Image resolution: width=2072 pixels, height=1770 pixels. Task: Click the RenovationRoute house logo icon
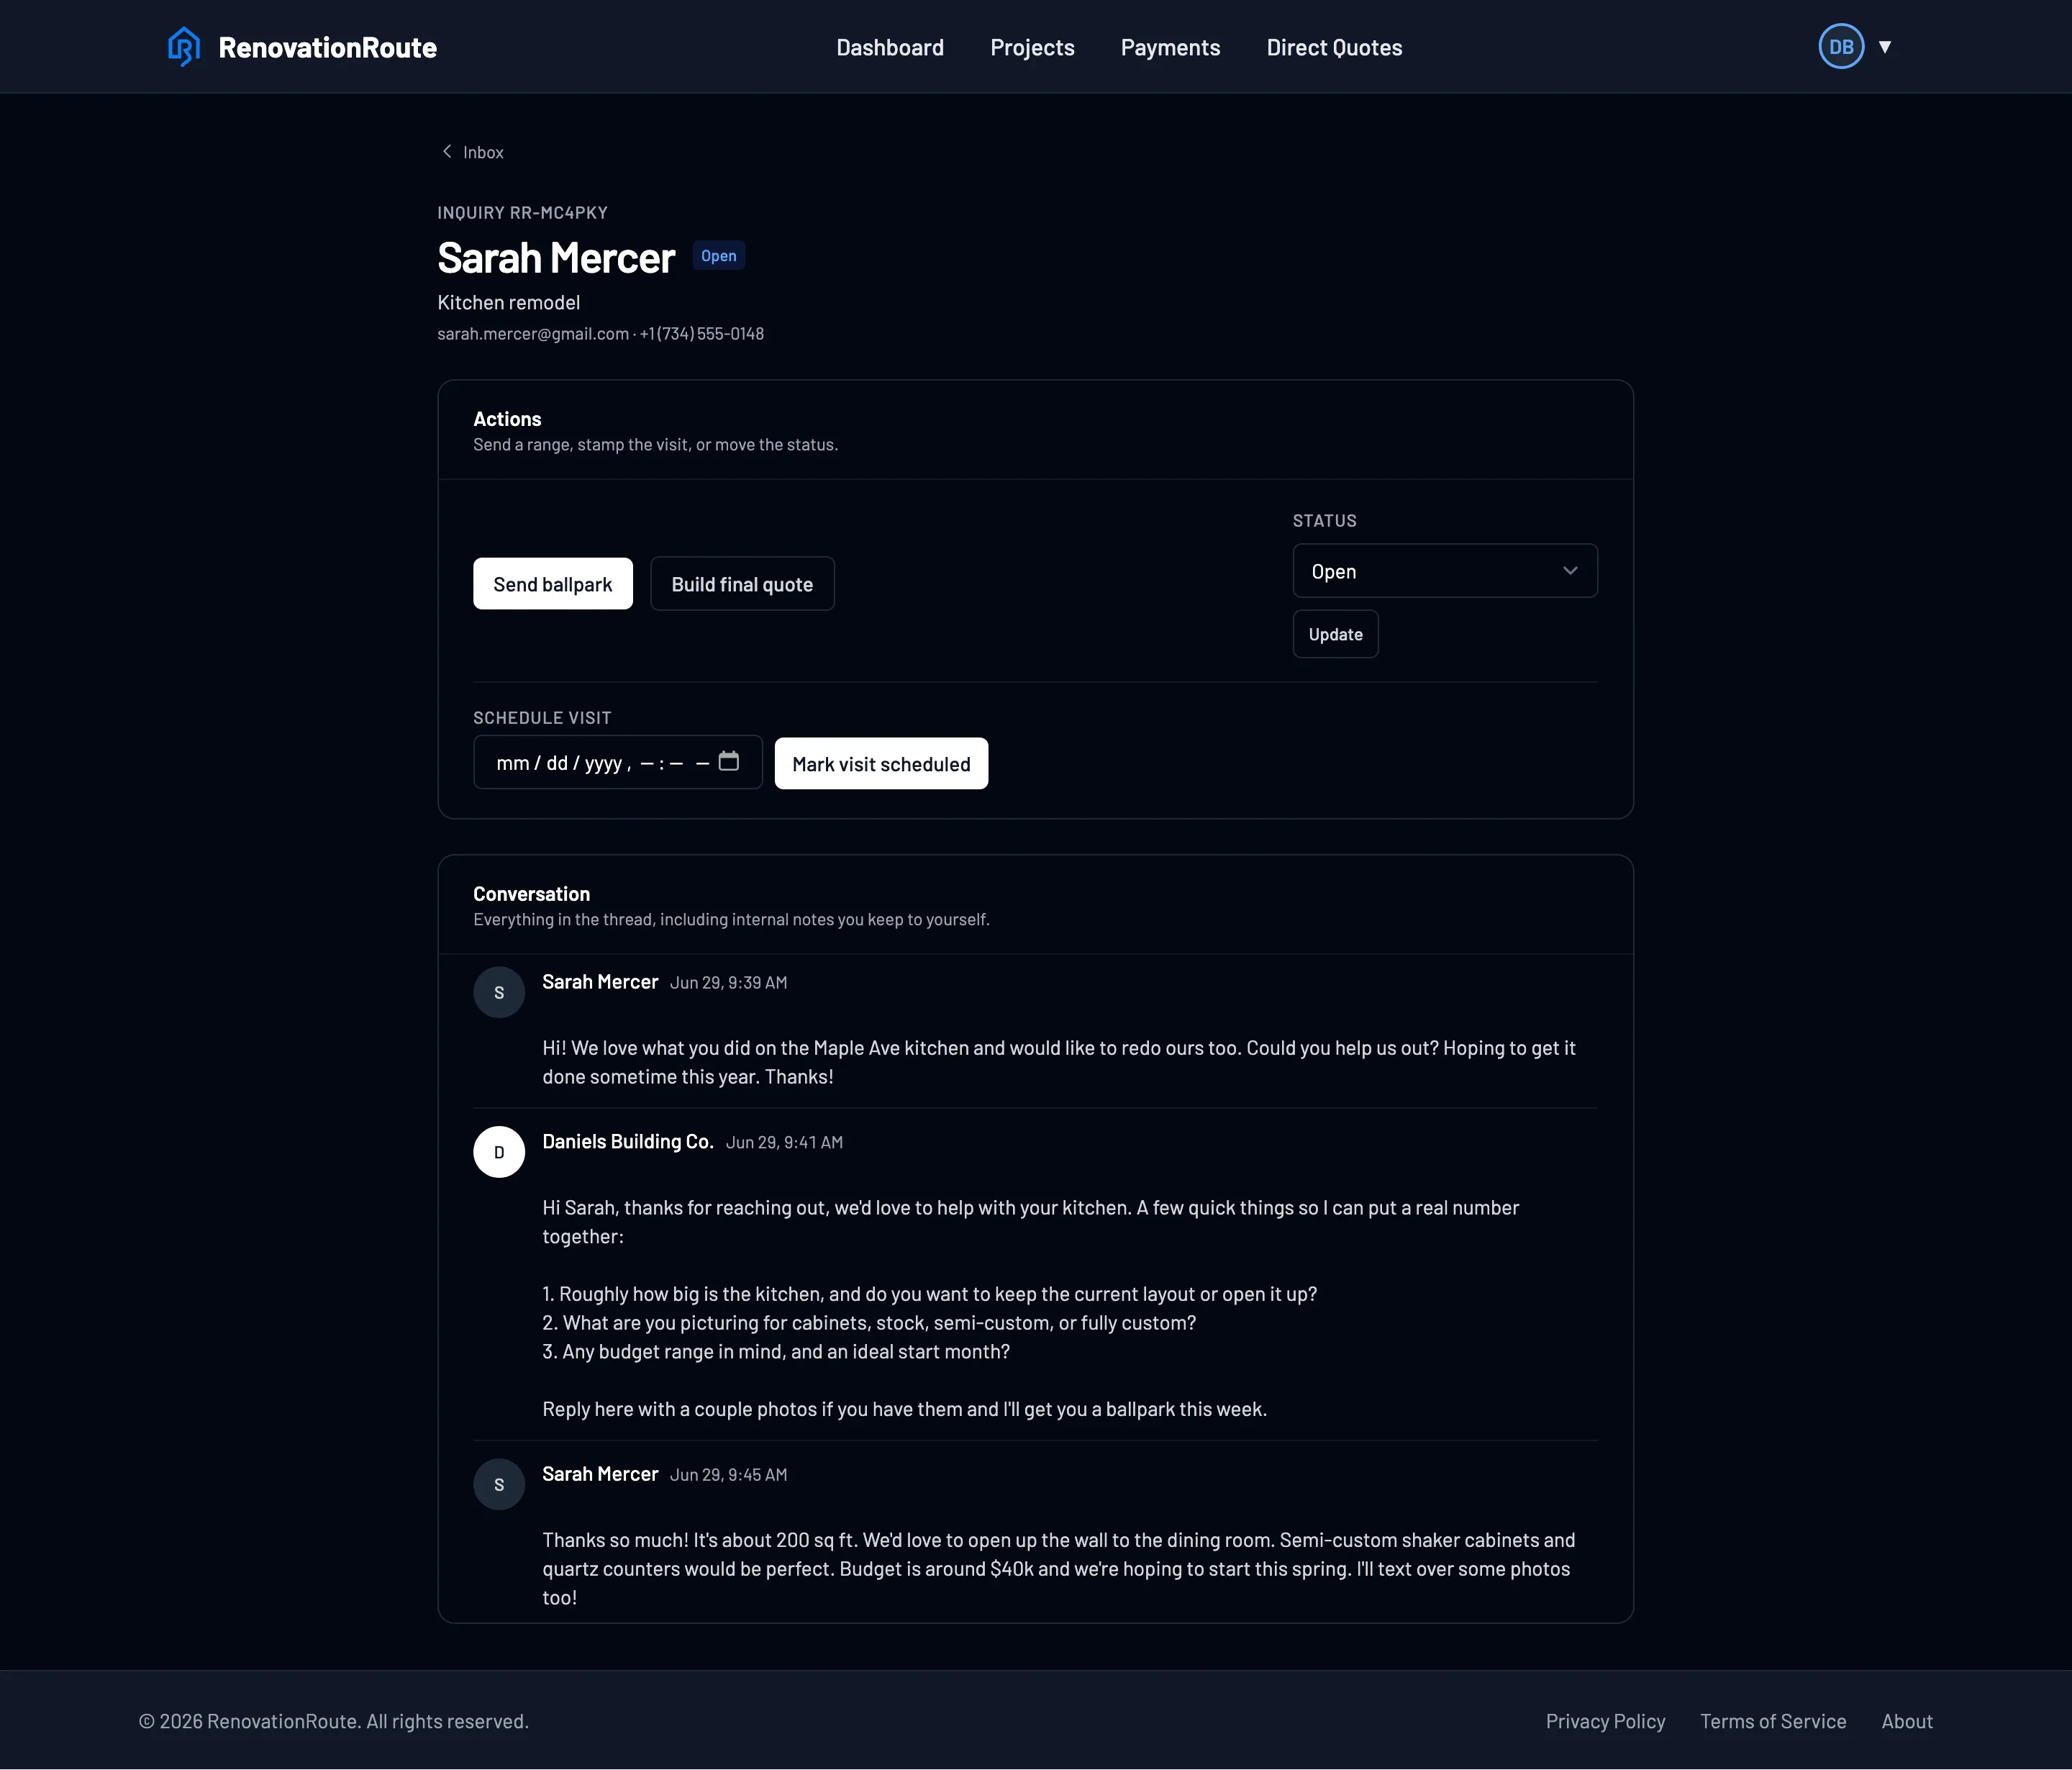(184, 47)
